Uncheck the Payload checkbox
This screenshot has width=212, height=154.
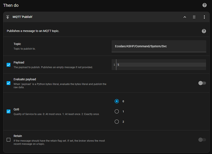pyautogui.click(x=9, y=65)
